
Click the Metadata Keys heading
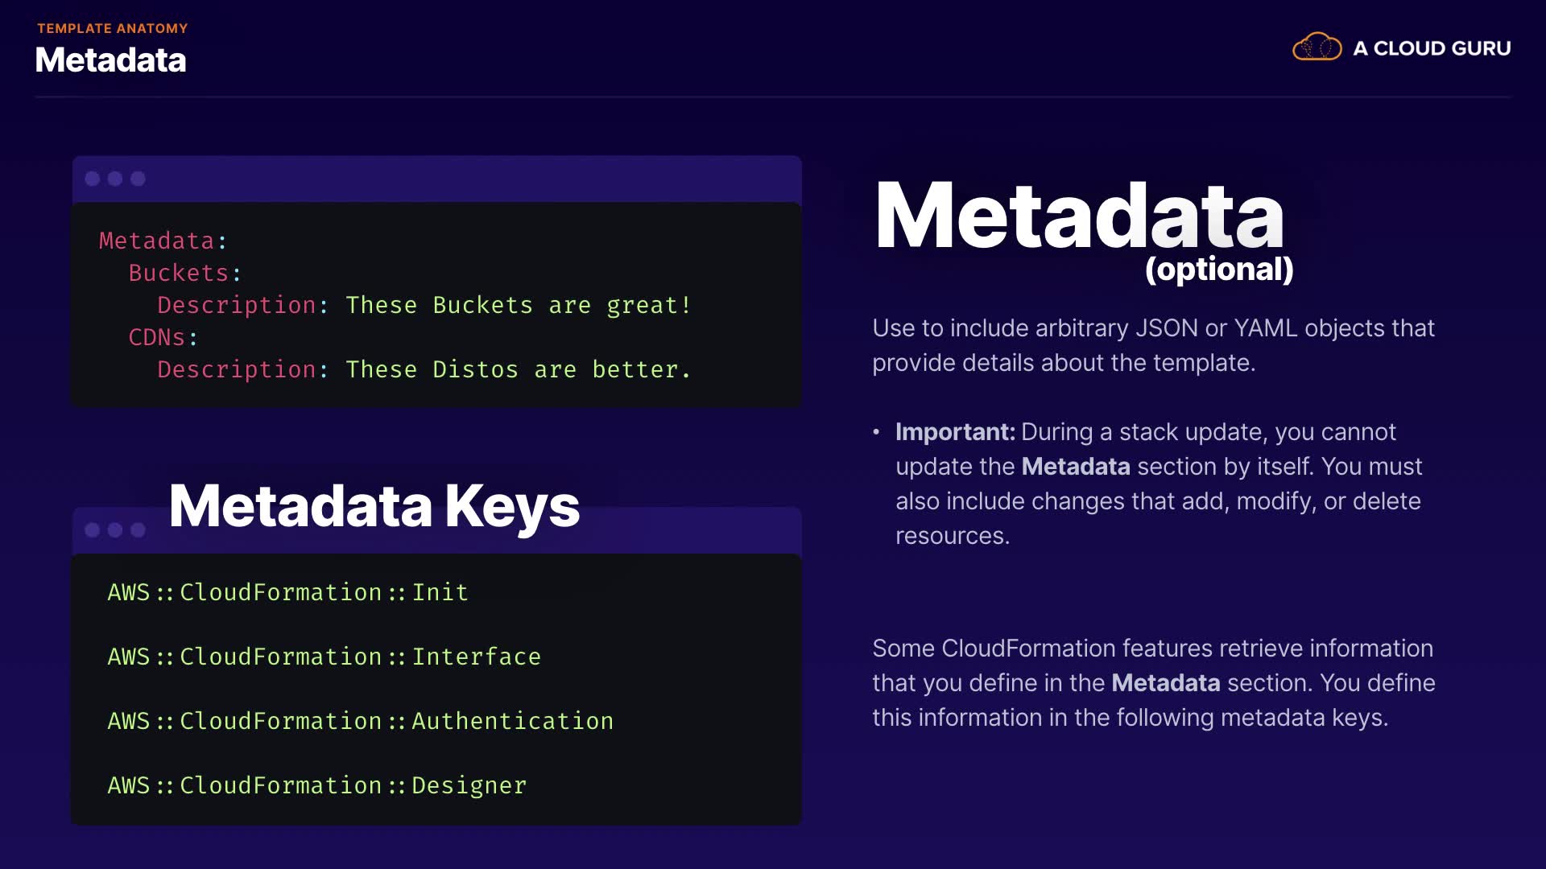point(374,506)
